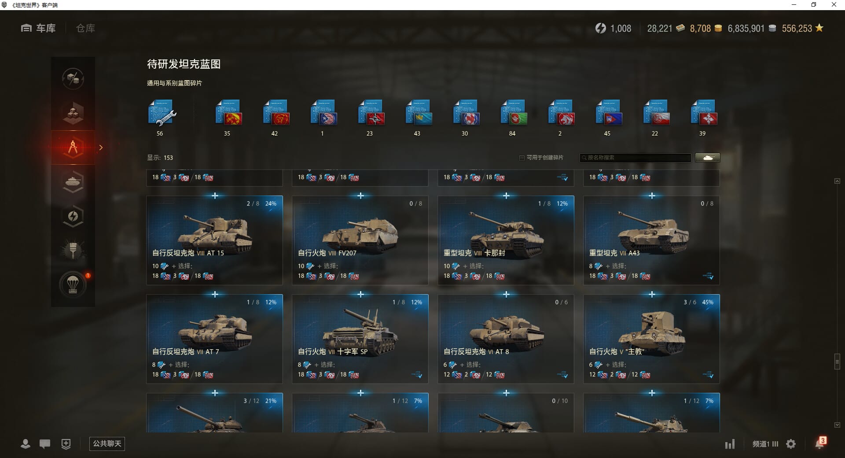845x458 pixels.
Task: Expand the plus above the FV207 card
Action: [x=360, y=196]
